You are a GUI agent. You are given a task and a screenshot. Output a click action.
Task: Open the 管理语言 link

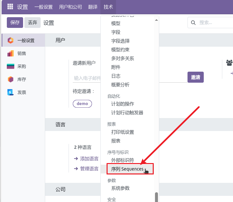[89, 169]
